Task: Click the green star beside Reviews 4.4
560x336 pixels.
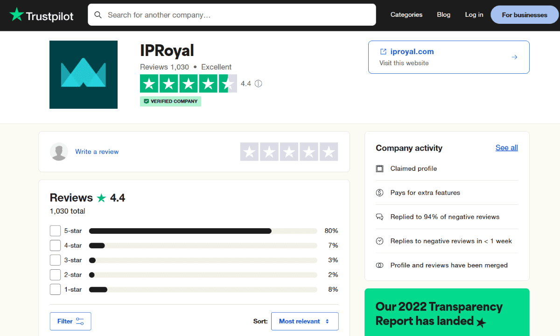Action: 101,198
